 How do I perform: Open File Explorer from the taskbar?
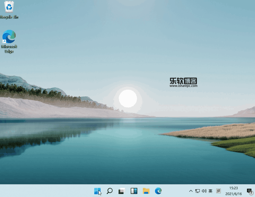pos(146,191)
